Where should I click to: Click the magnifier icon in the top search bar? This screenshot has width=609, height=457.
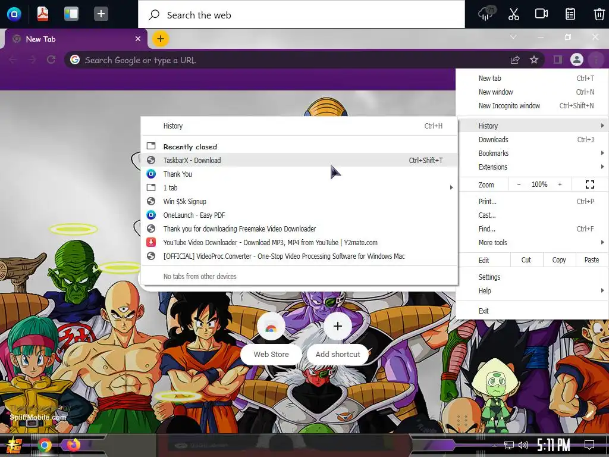point(154,15)
